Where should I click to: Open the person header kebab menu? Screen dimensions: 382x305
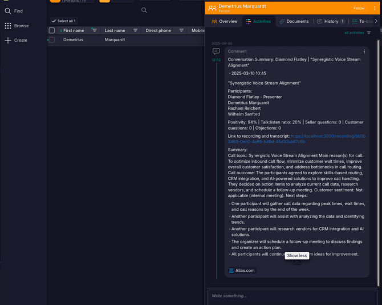pyautogui.click(x=375, y=8)
